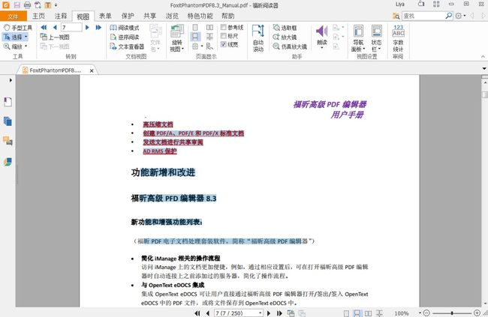Select status bar facing pages layout
488x317 pixels.
[368, 313]
